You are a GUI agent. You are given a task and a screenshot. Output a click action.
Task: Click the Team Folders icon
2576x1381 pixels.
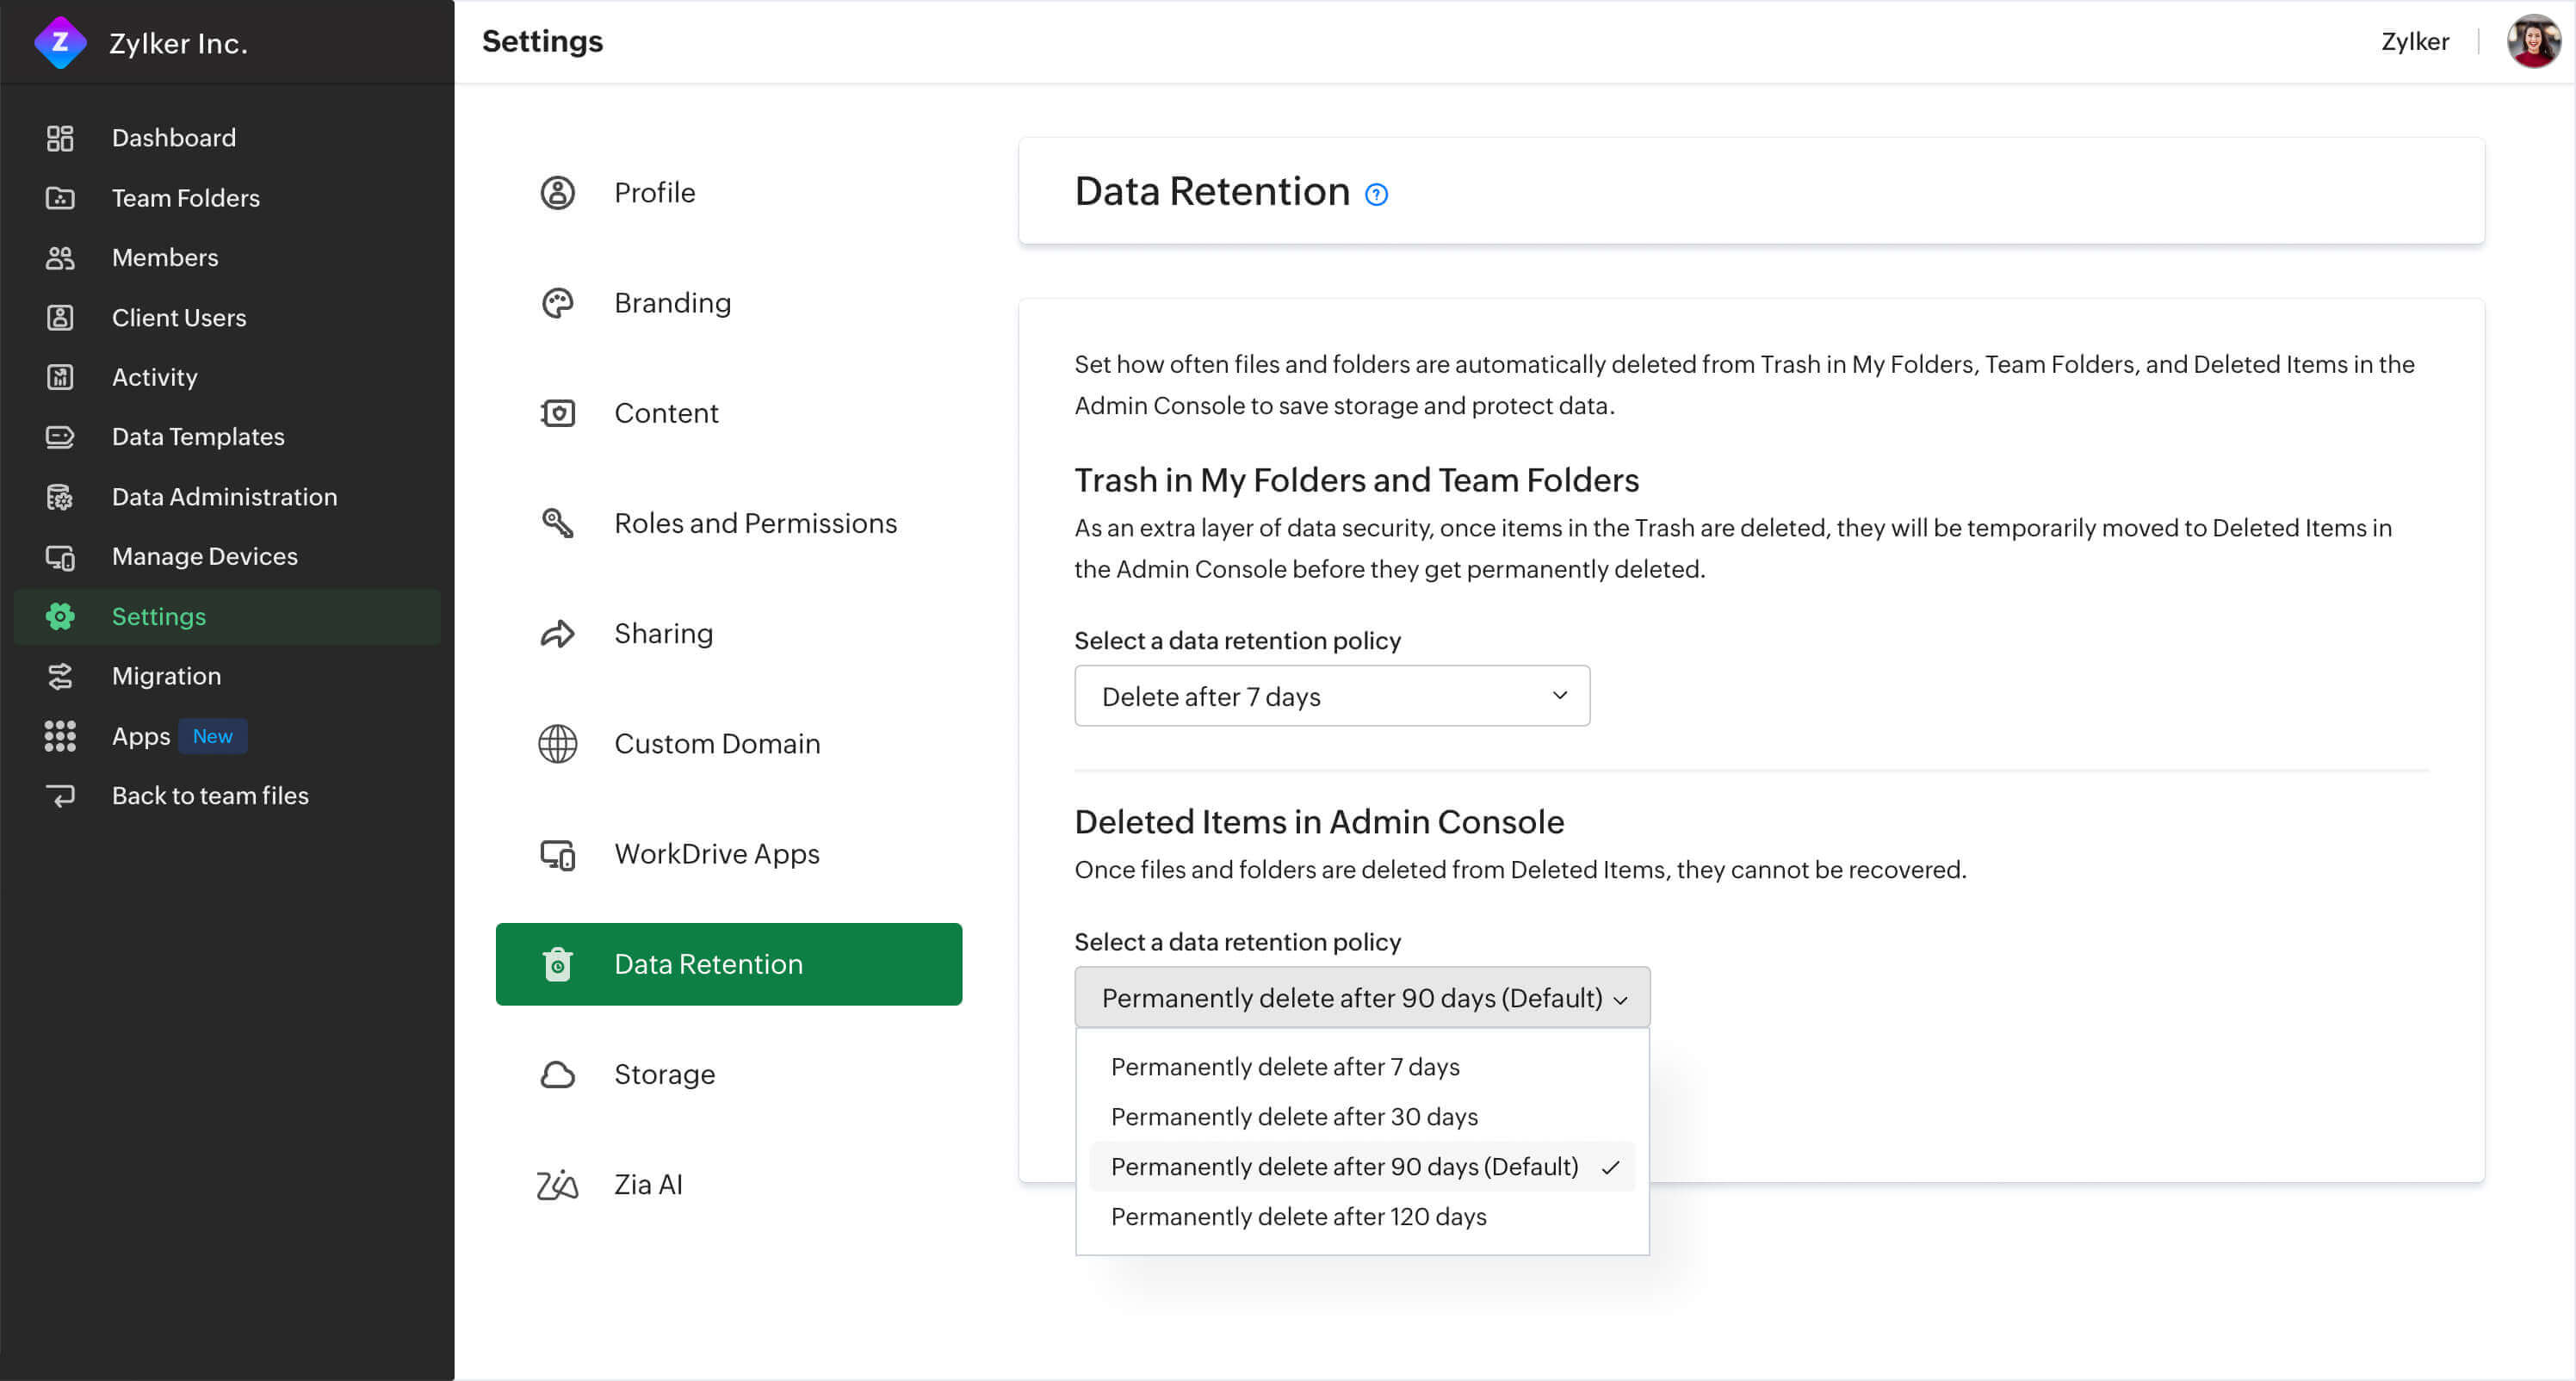pos(59,197)
